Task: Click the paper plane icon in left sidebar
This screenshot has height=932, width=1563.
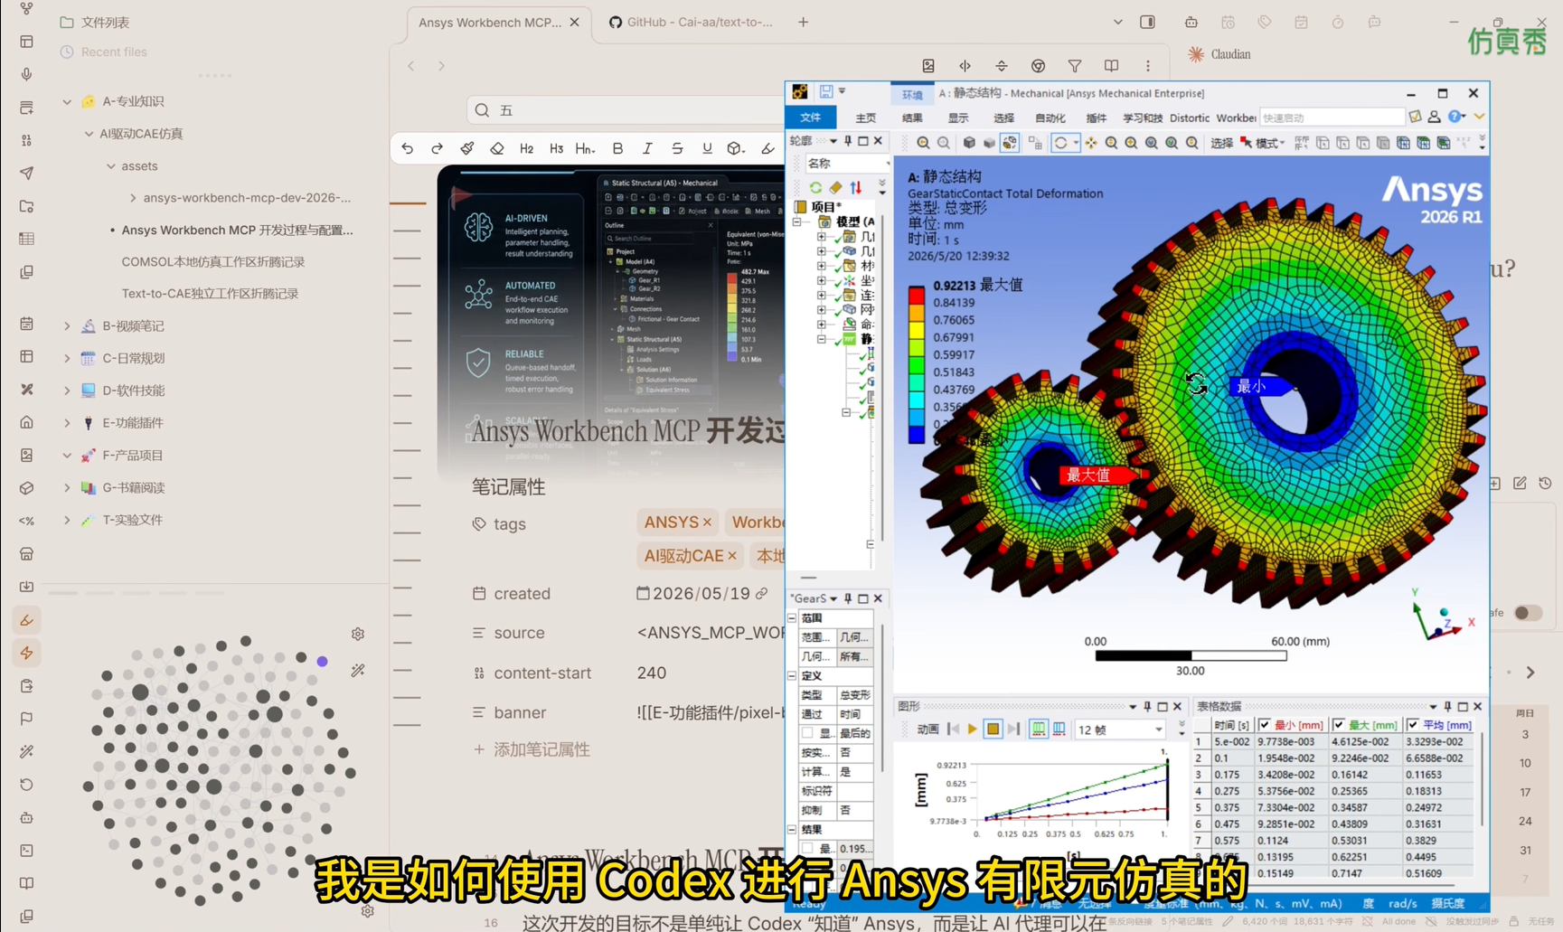Action: point(27,173)
